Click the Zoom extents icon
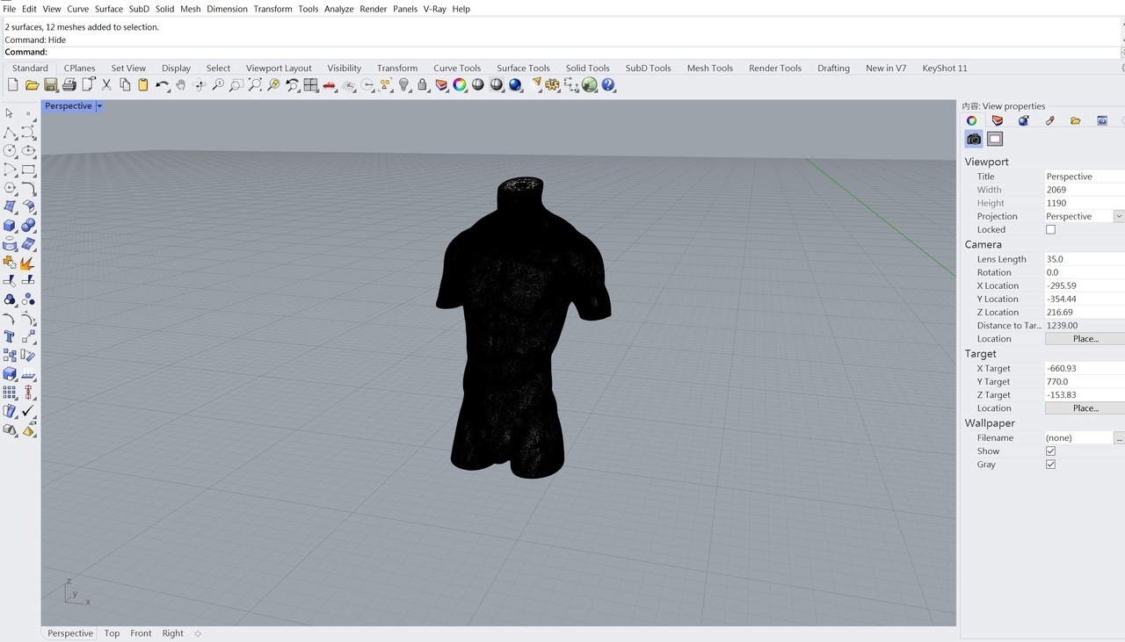Screen dimensions: 1125x642 255,85
